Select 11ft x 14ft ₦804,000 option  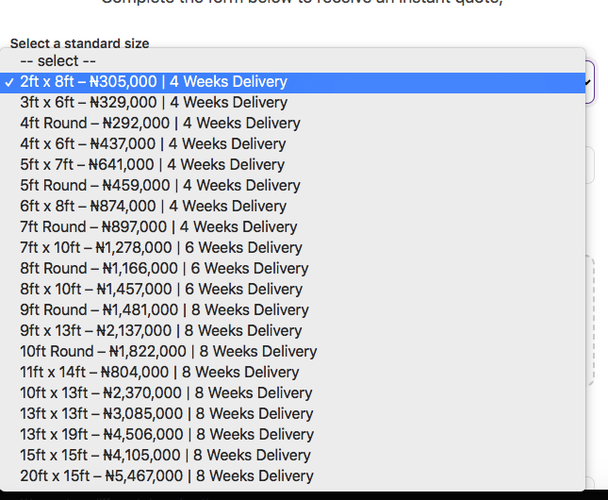coord(159,373)
